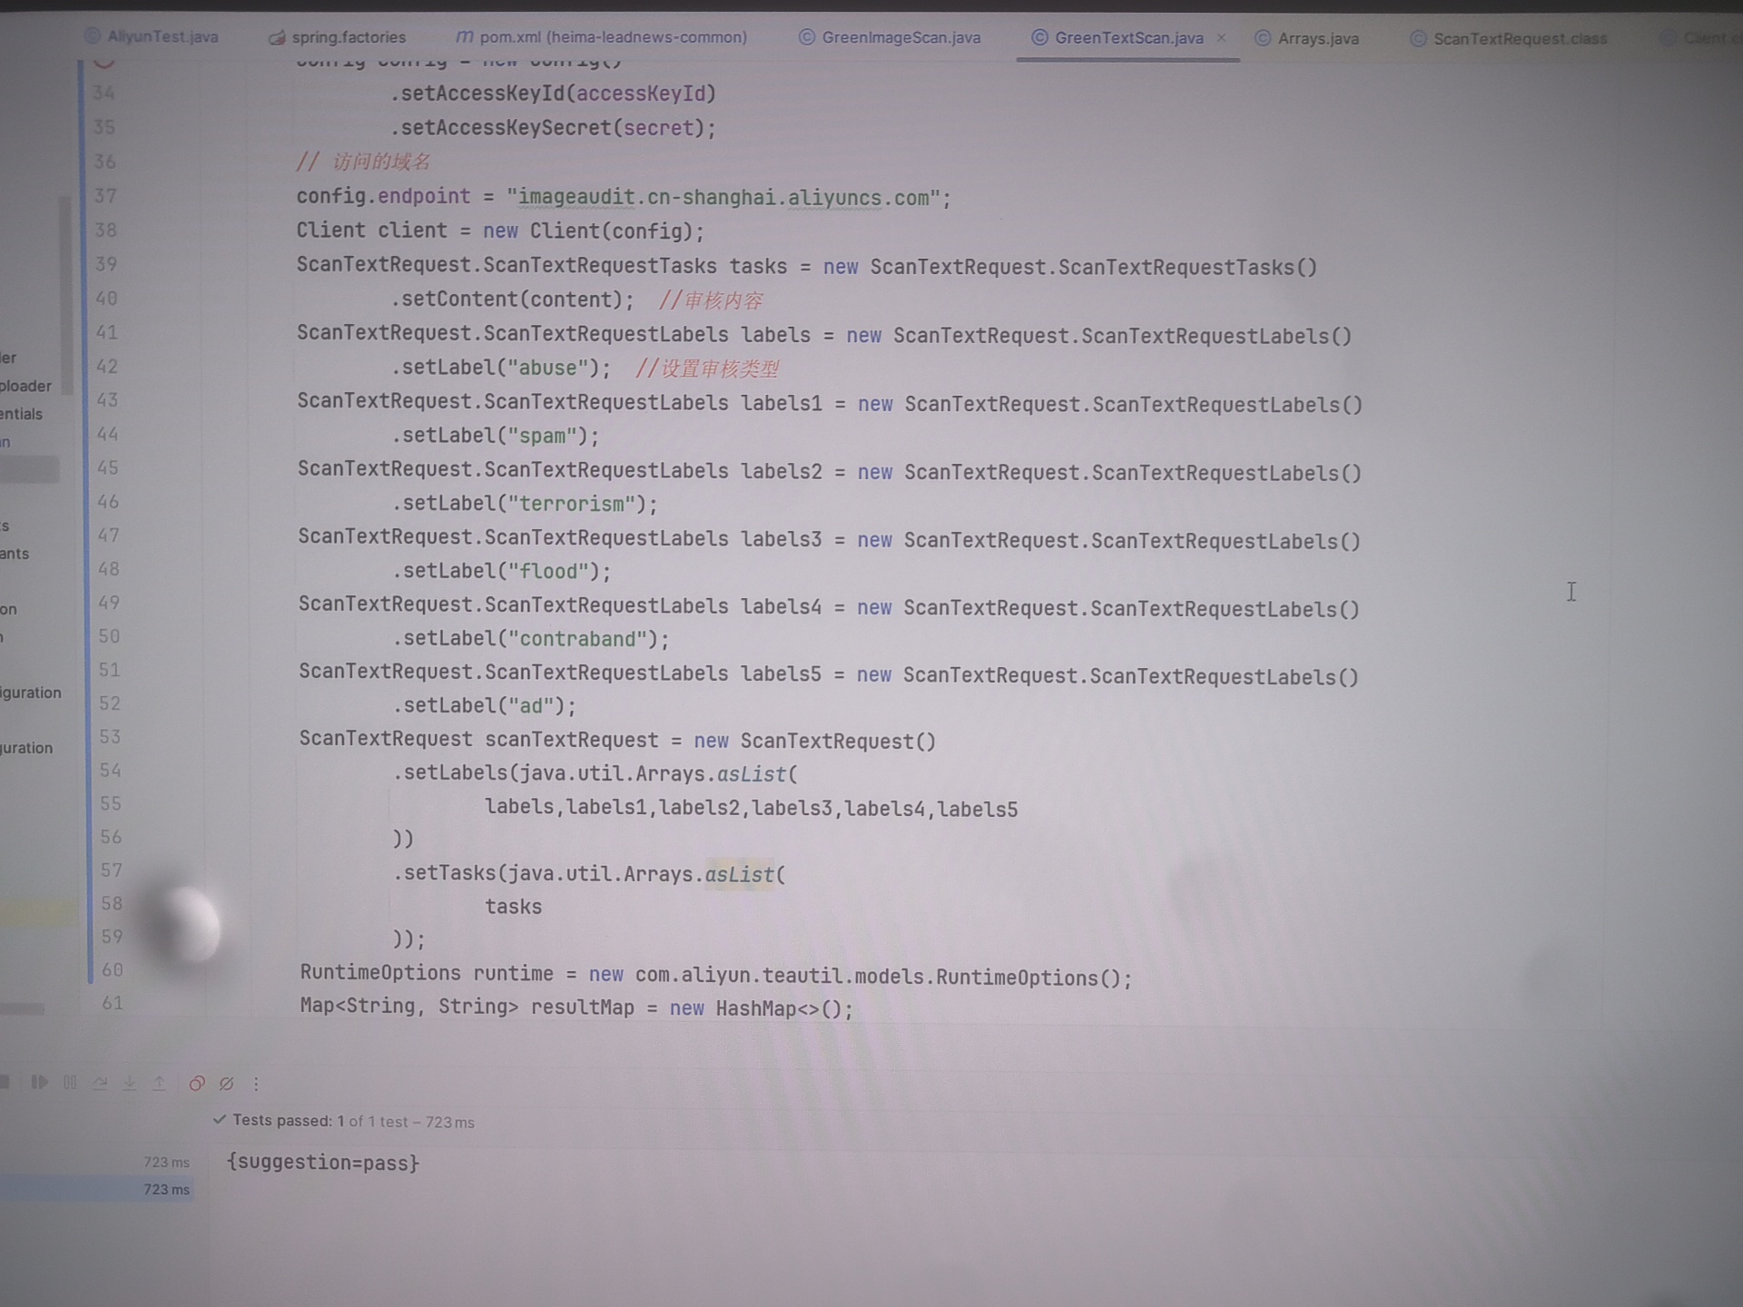The image size is (1743, 1307).
Task: Click the "flood" label string
Action: click(548, 571)
